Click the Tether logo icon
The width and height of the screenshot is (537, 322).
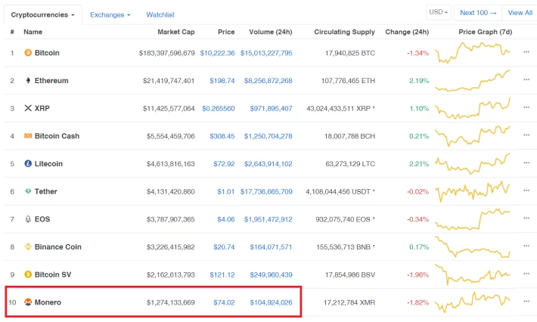click(x=28, y=191)
